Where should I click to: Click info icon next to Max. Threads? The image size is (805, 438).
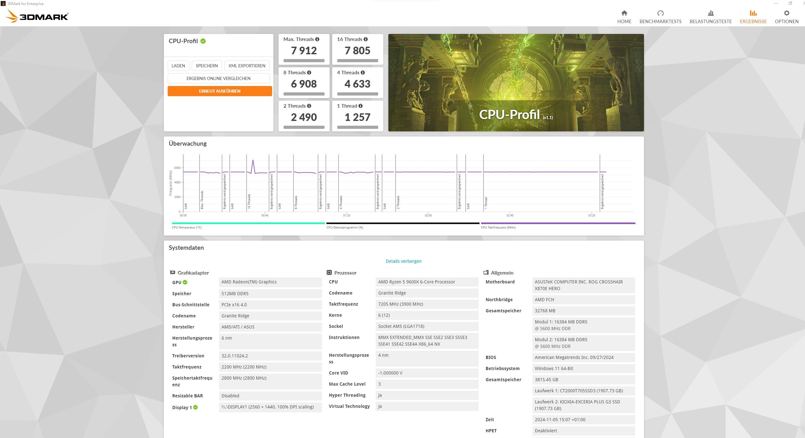coord(317,39)
